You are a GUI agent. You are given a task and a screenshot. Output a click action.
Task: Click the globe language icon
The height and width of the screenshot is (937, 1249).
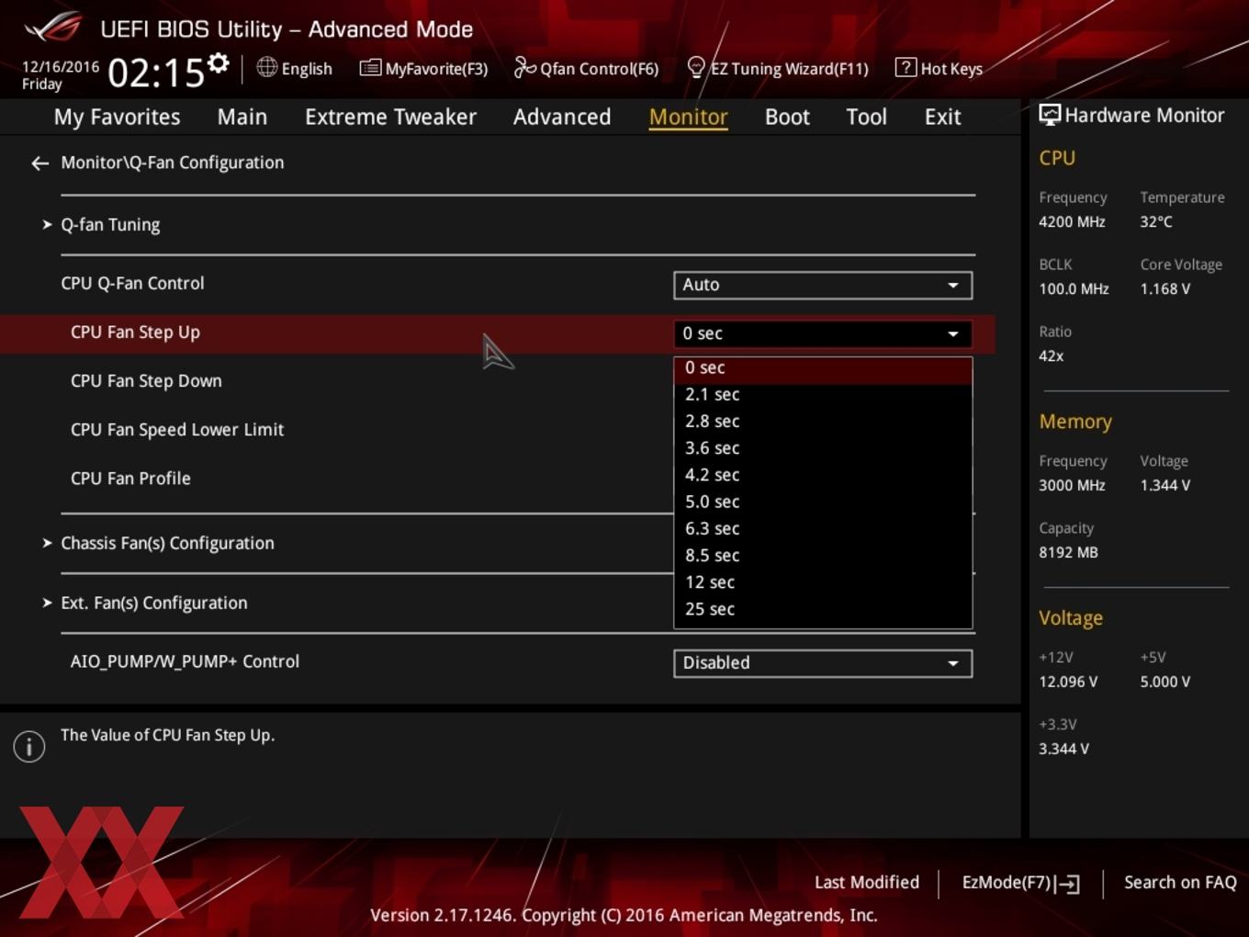[266, 67]
